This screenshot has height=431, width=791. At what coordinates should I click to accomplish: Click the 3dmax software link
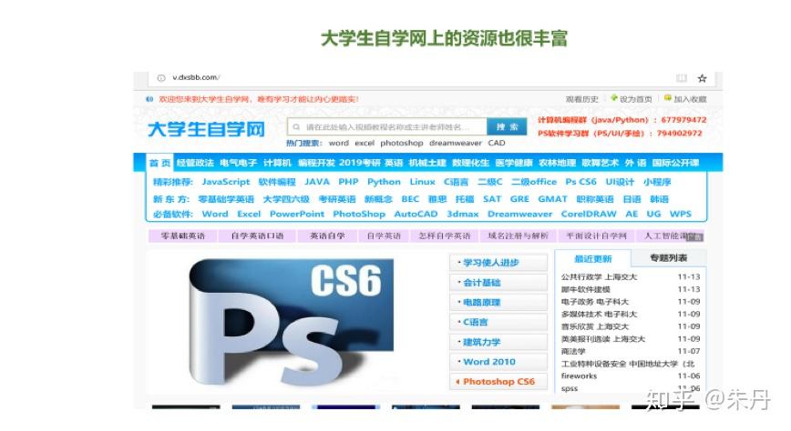[463, 214]
